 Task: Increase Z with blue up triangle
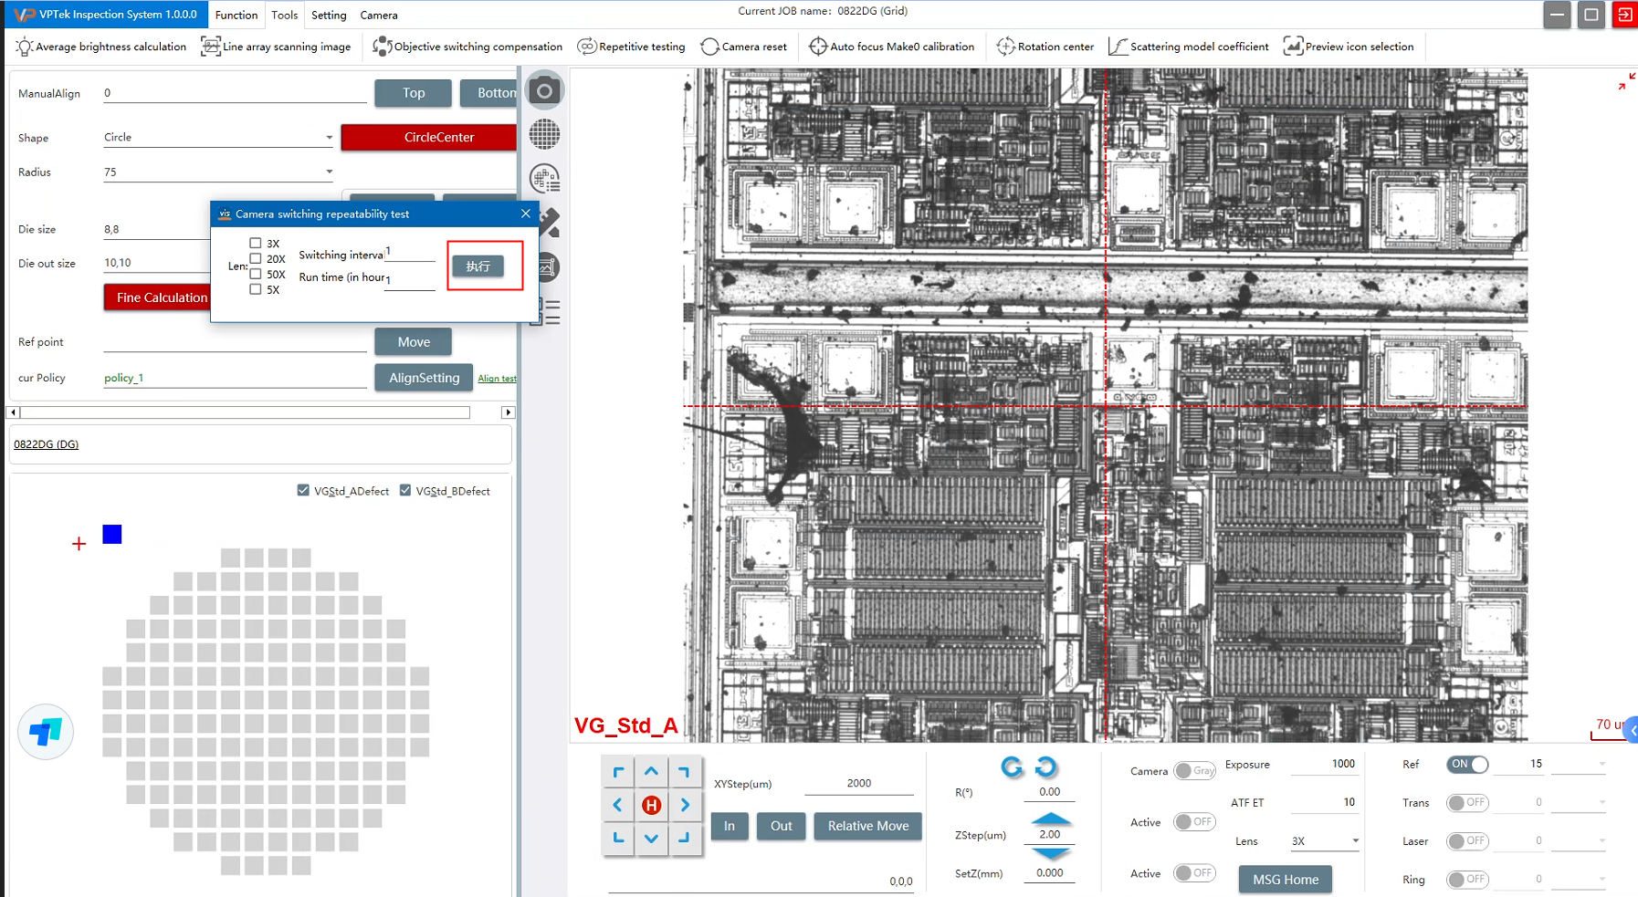1050,819
